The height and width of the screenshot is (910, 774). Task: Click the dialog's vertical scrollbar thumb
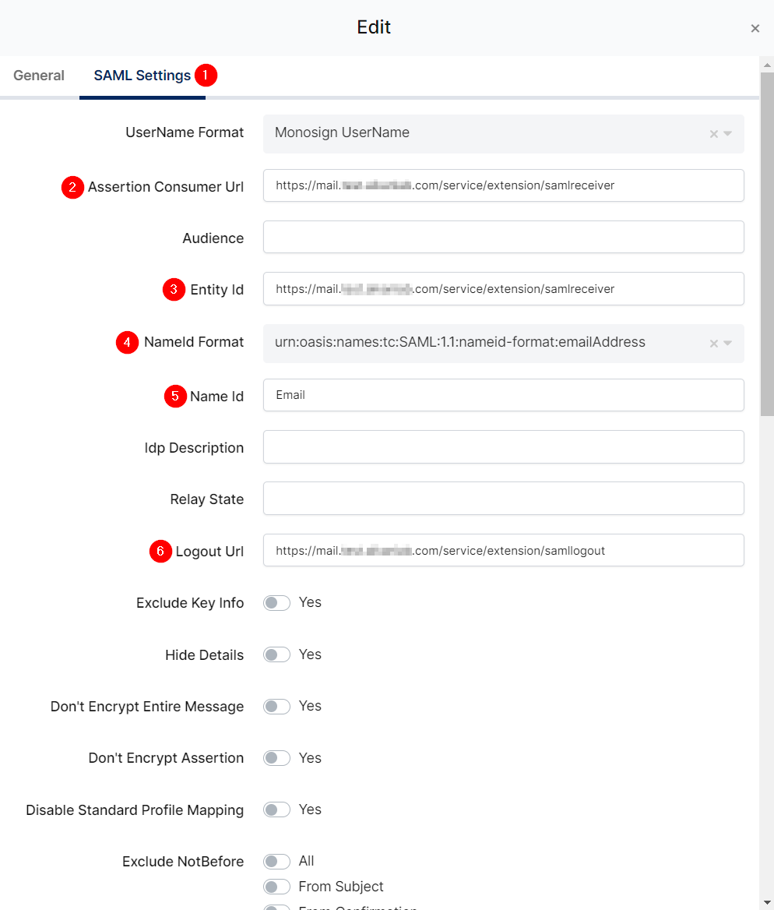pos(767,242)
